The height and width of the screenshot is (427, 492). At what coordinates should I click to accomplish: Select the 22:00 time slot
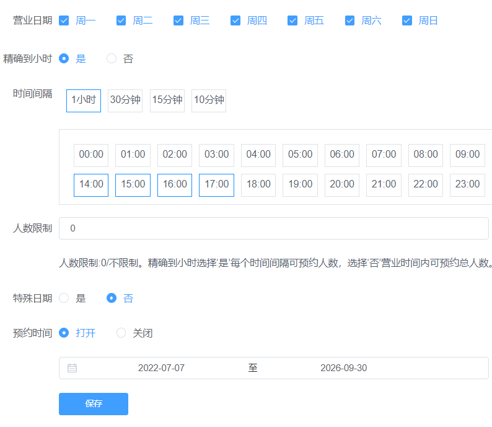click(426, 185)
